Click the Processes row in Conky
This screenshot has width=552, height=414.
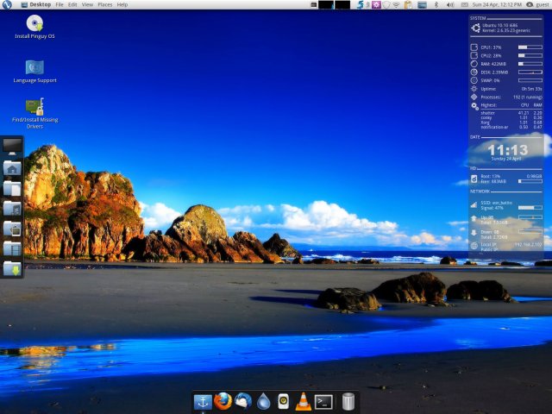click(x=506, y=97)
